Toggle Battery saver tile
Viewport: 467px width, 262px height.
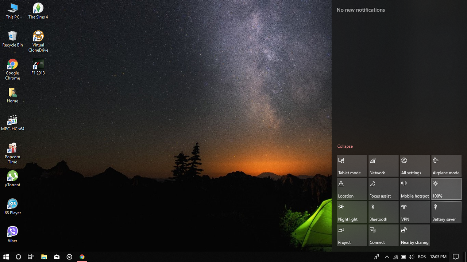pyautogui.click(x=447, y=212)
